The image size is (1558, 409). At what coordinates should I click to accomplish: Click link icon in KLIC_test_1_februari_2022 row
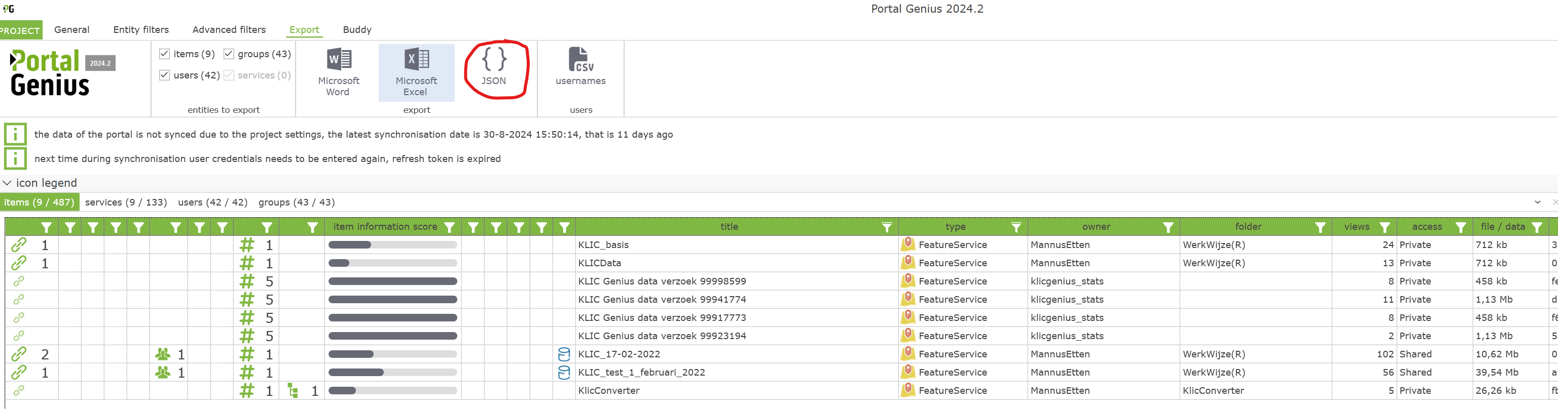pyautogui.click(x=19, y=372)
